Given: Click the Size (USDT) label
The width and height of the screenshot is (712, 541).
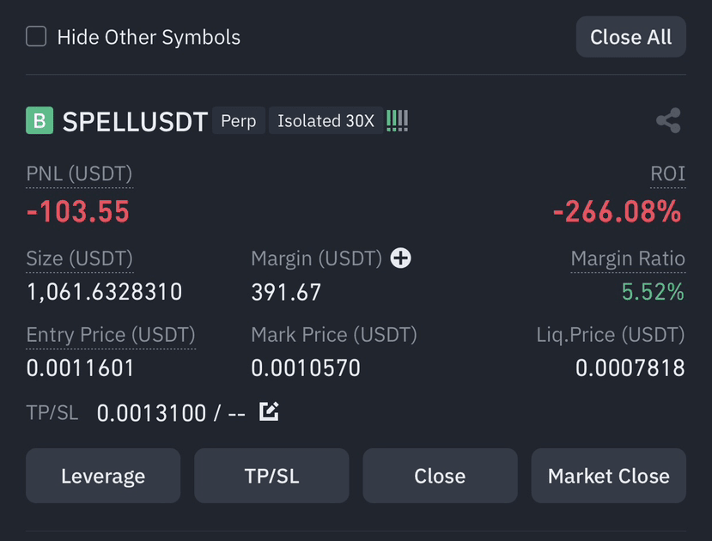Looking at the screenshot, I should tap(80, 258).
